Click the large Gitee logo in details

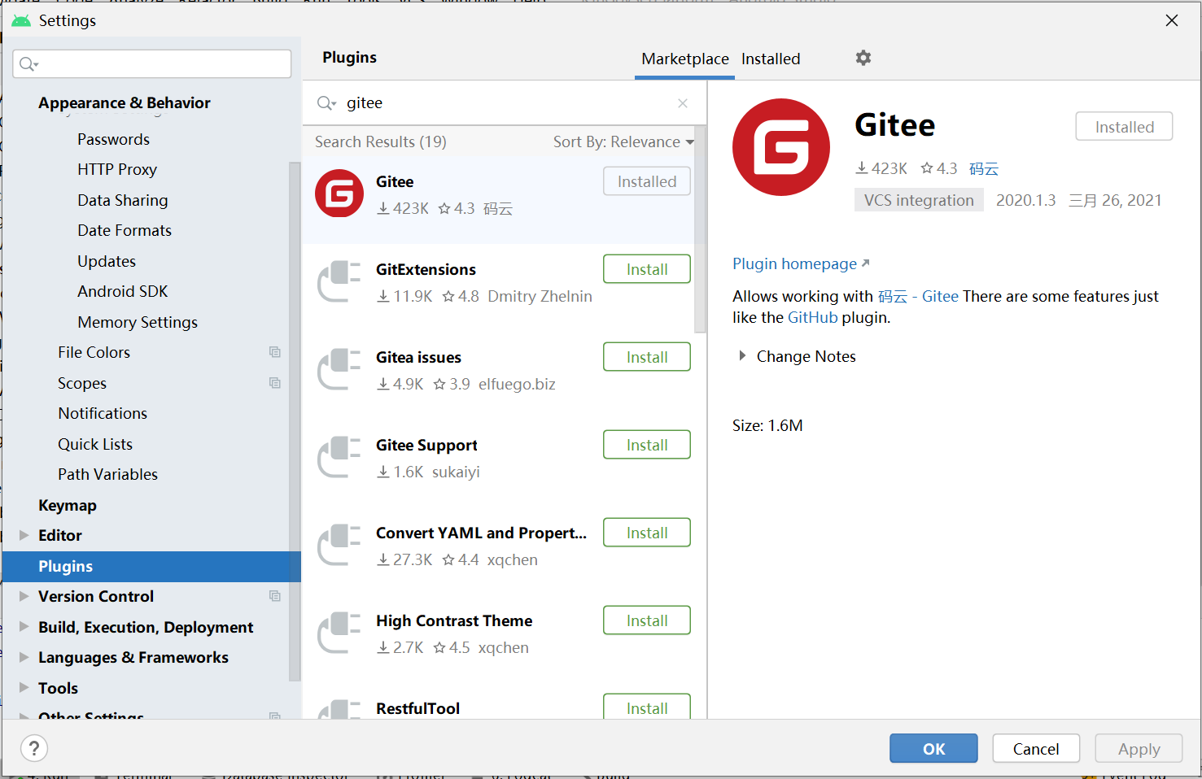pos(781,147)
